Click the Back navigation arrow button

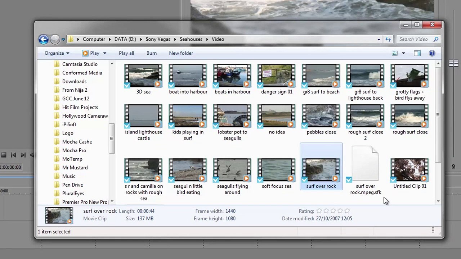(43, 39)
